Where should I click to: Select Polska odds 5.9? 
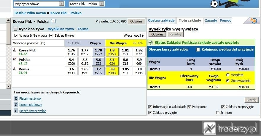(139, 61)
